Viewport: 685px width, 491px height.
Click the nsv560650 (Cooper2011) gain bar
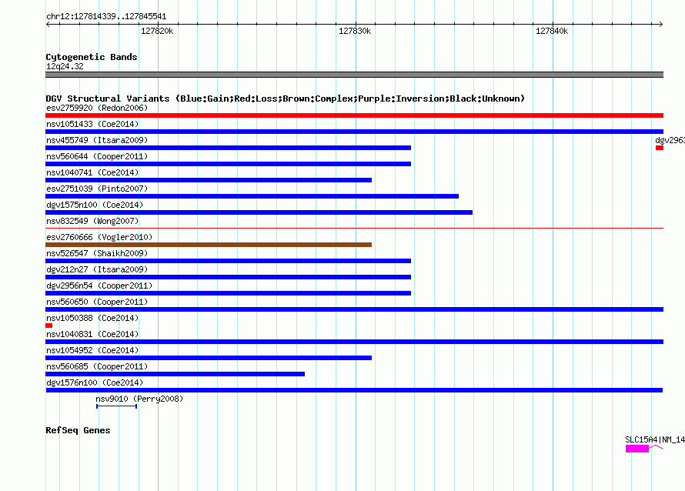click(354, 309)
